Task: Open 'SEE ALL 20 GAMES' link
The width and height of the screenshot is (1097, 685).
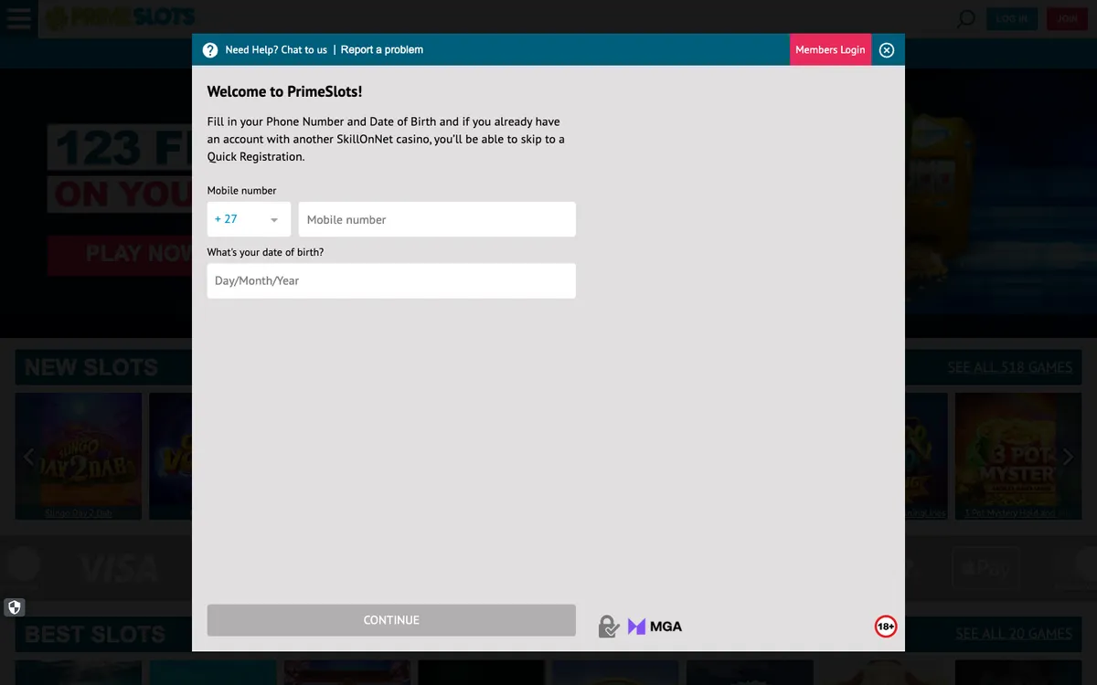Action: (x=1014, y=634)
